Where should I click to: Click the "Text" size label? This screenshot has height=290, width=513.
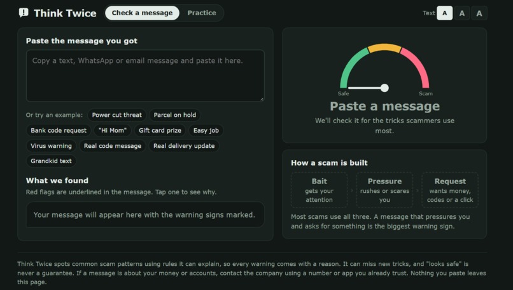click(x=428, y=13)
